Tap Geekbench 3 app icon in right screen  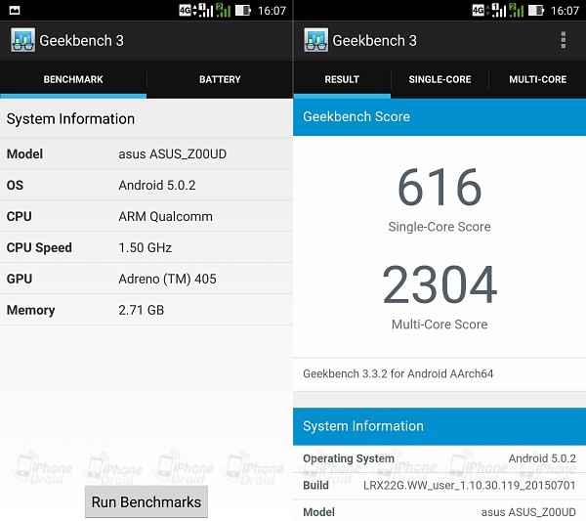315,40
